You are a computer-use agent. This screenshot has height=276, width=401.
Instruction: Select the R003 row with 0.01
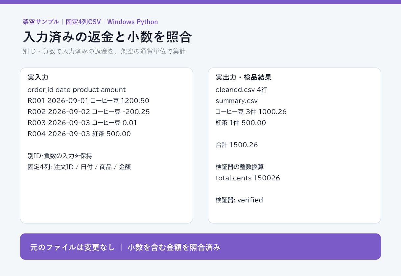pos(82,123)
